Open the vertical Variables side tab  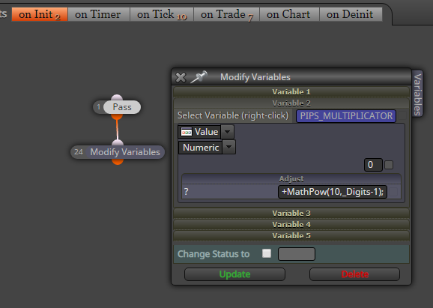click(417, 94)
